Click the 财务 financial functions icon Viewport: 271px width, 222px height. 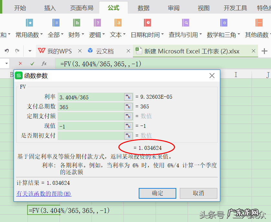click(77, 23)
